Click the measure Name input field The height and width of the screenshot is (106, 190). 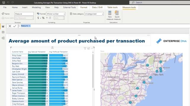click(24, 14)
